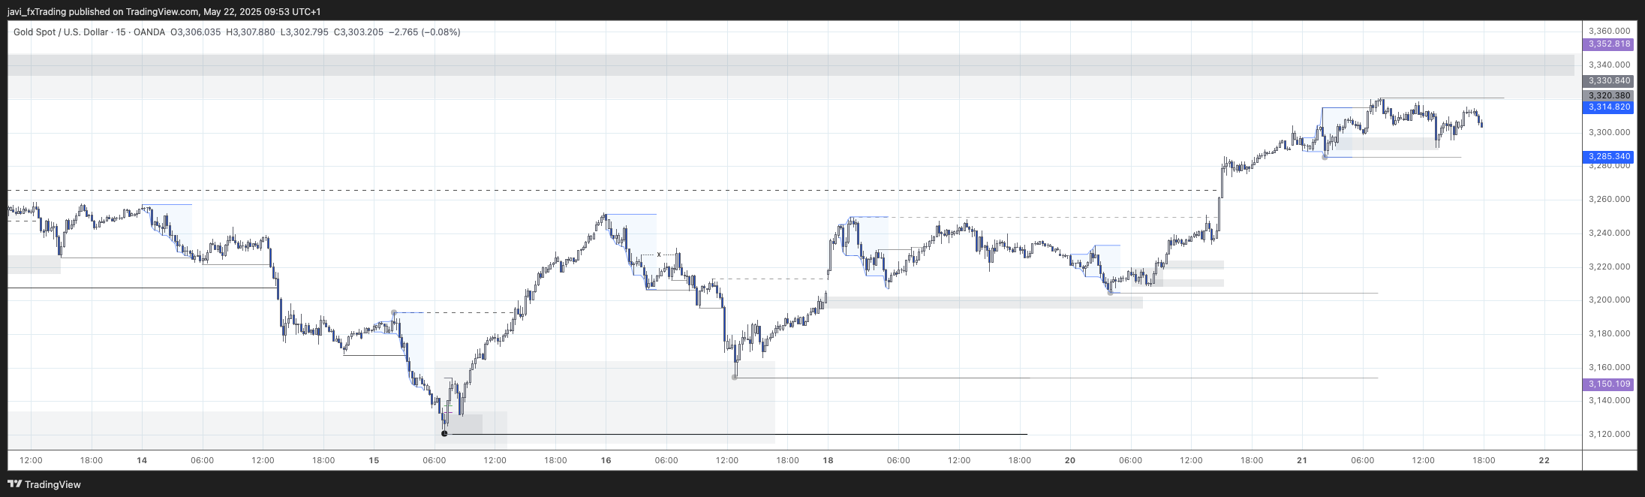Click the 3,360.000 price axis label
This screenshot has width=1645, height=497.
1609,31
